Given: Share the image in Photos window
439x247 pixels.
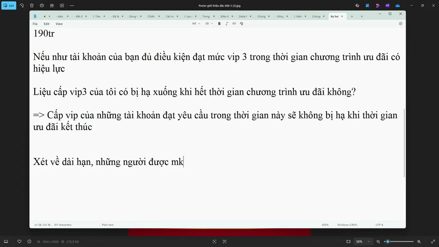Looking at the screenshot, I should [52, 5].
